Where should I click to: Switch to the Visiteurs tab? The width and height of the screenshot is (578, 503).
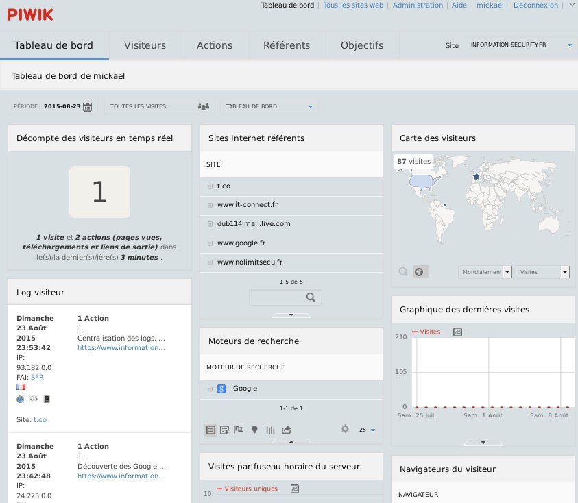click(x=145, y=45)
